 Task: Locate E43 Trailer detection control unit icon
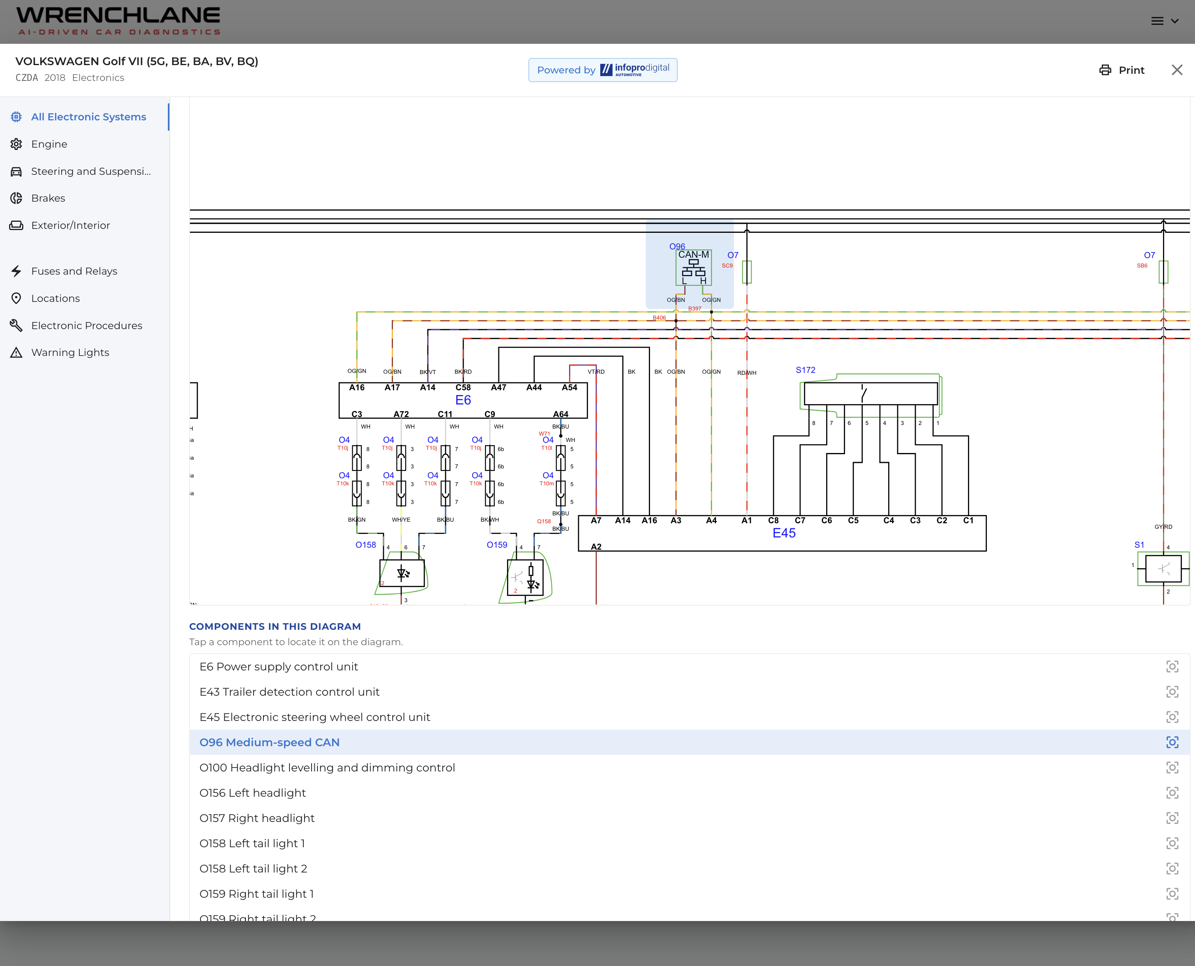point(1172,692)
